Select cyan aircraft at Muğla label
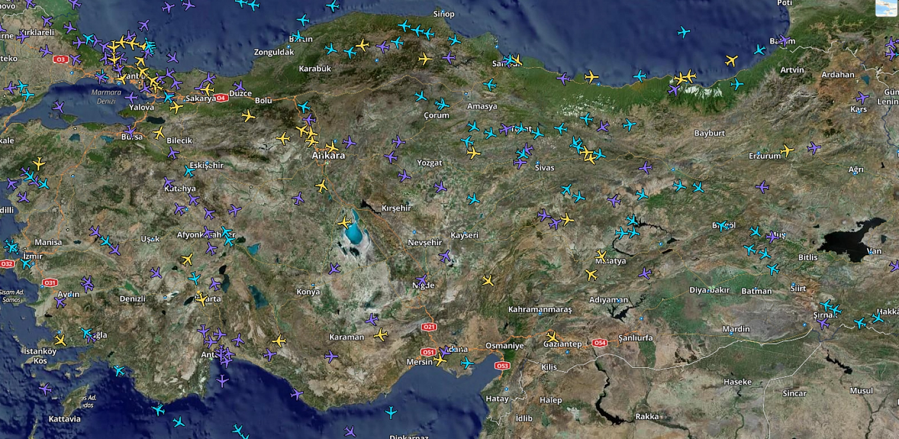 pyautogui.click(x=87, y=333)
